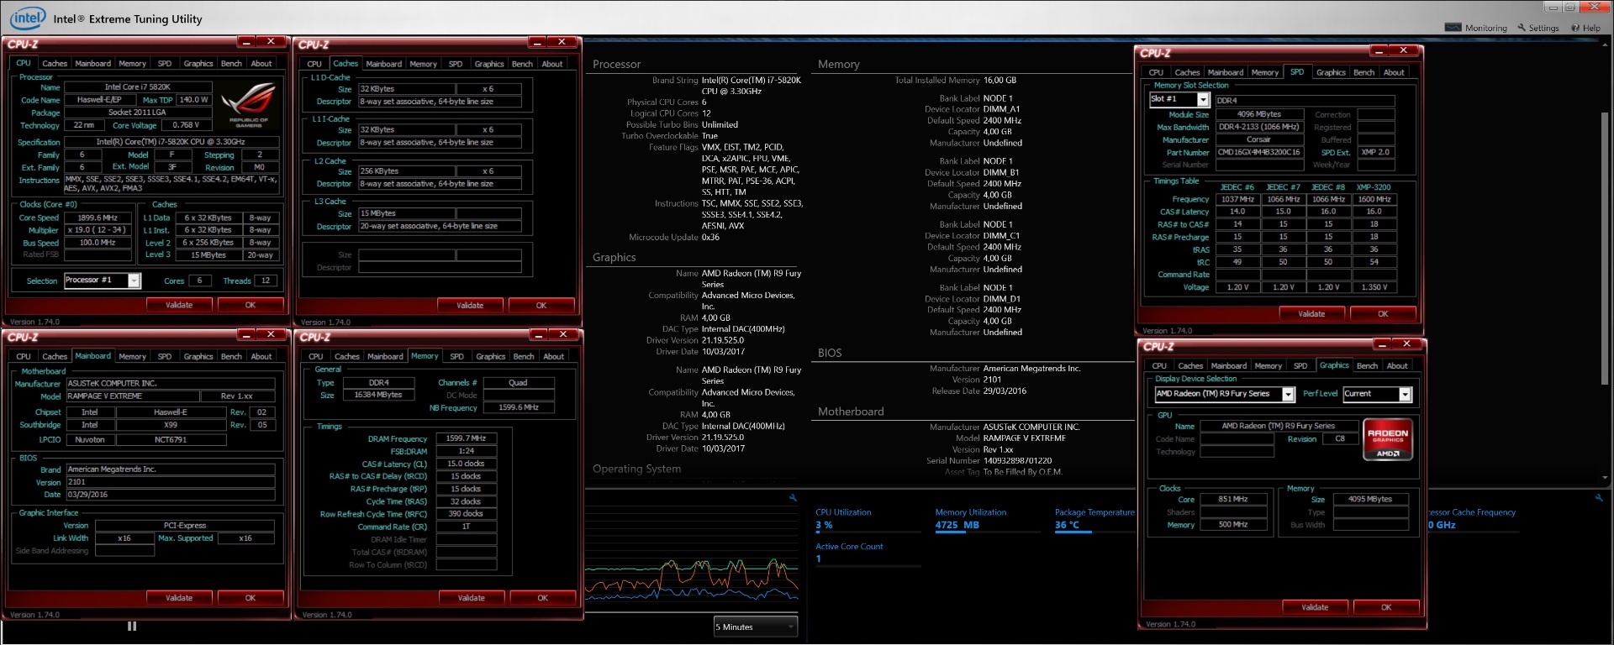Click the Republic of Gamers logo in the CPU window

point(249,103)
